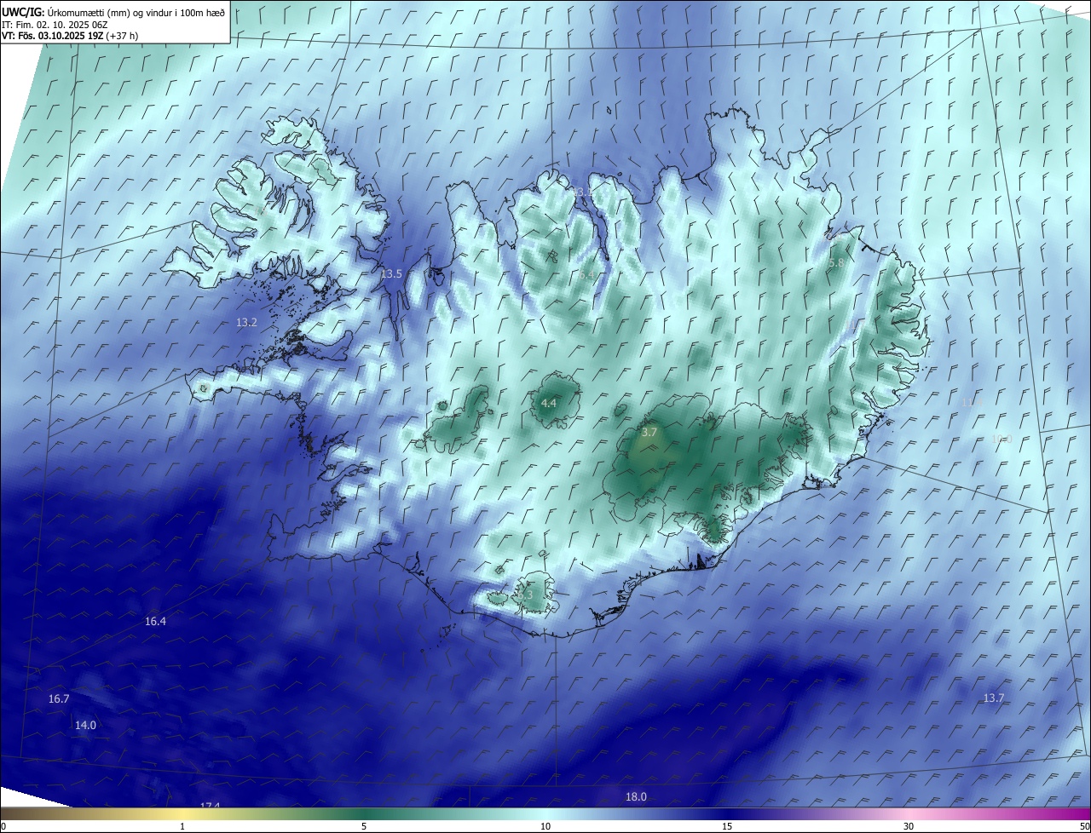This screenshot has height=833, width=1091.
Task: Click the 'VT: Fös. 03.10.2025 19Z' line
Action: coord(70,36)
